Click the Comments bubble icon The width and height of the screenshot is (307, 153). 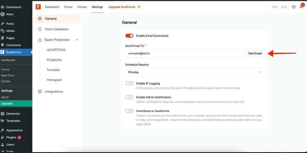pos(2,45)
